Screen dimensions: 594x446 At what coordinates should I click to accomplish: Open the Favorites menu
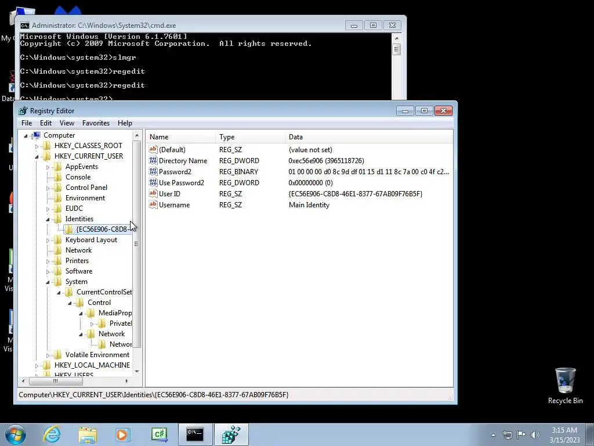tap(96, 123)
